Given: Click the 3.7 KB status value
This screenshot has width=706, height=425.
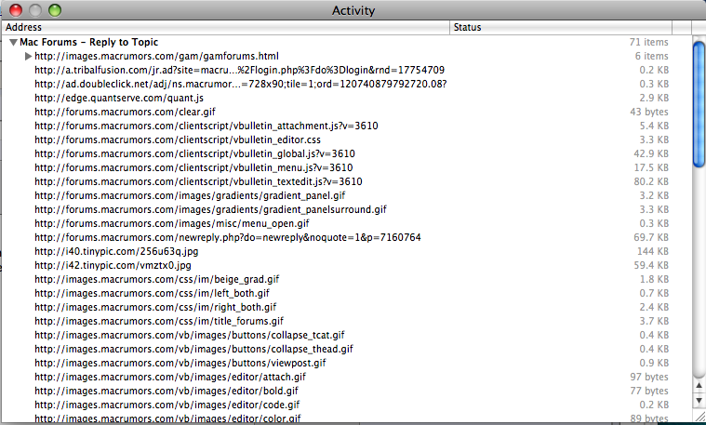Looking at the screenshot, I should [654, 322].
